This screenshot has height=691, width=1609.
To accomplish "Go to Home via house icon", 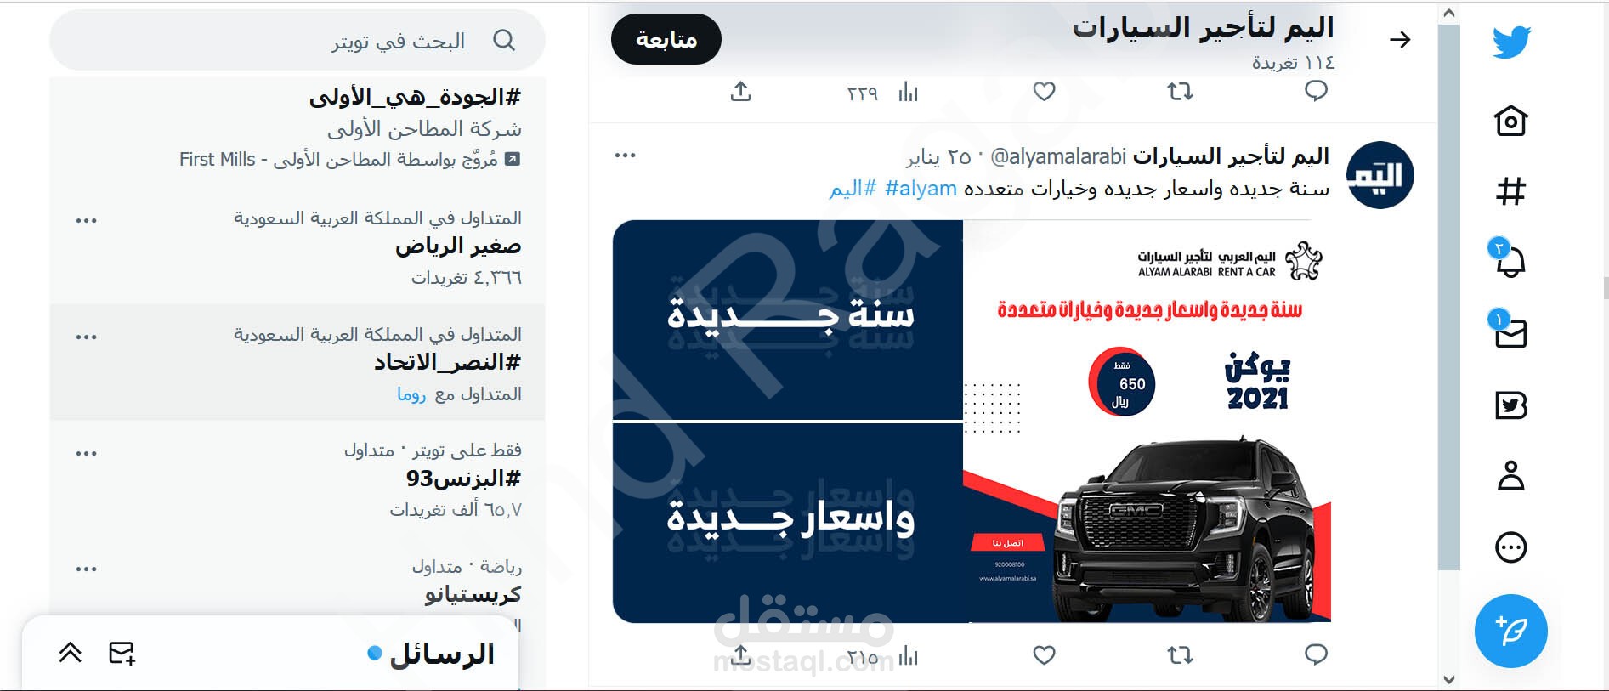I will click(1510, 121).
